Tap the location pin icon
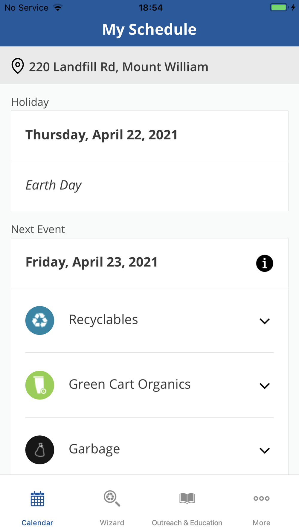This screenshot has height=532, width=299. pos(18,66)
